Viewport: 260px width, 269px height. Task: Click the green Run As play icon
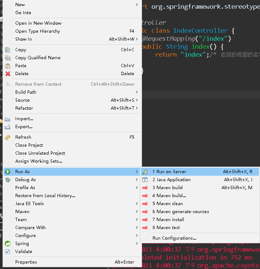point(8,172)
